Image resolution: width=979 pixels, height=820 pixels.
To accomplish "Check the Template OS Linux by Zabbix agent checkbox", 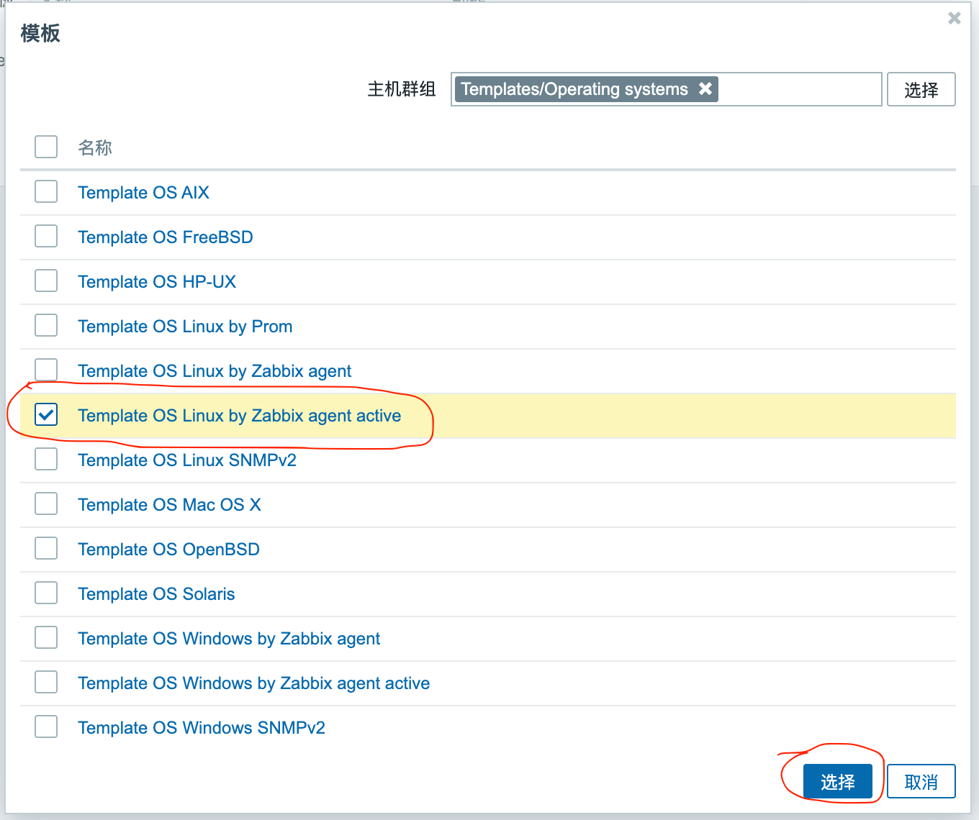I will coord(46,370).
